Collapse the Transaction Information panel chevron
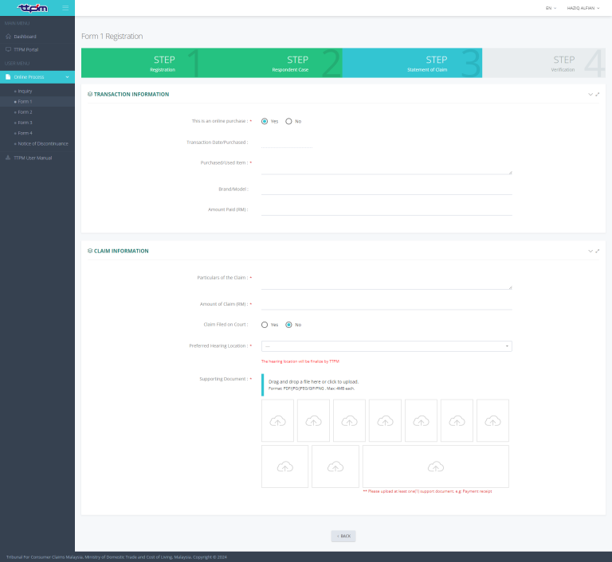Viewport: 612px width, 562px height. point(590,94)
